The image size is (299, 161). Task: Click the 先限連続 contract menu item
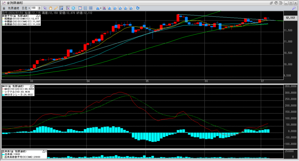(x=14, y=8)
